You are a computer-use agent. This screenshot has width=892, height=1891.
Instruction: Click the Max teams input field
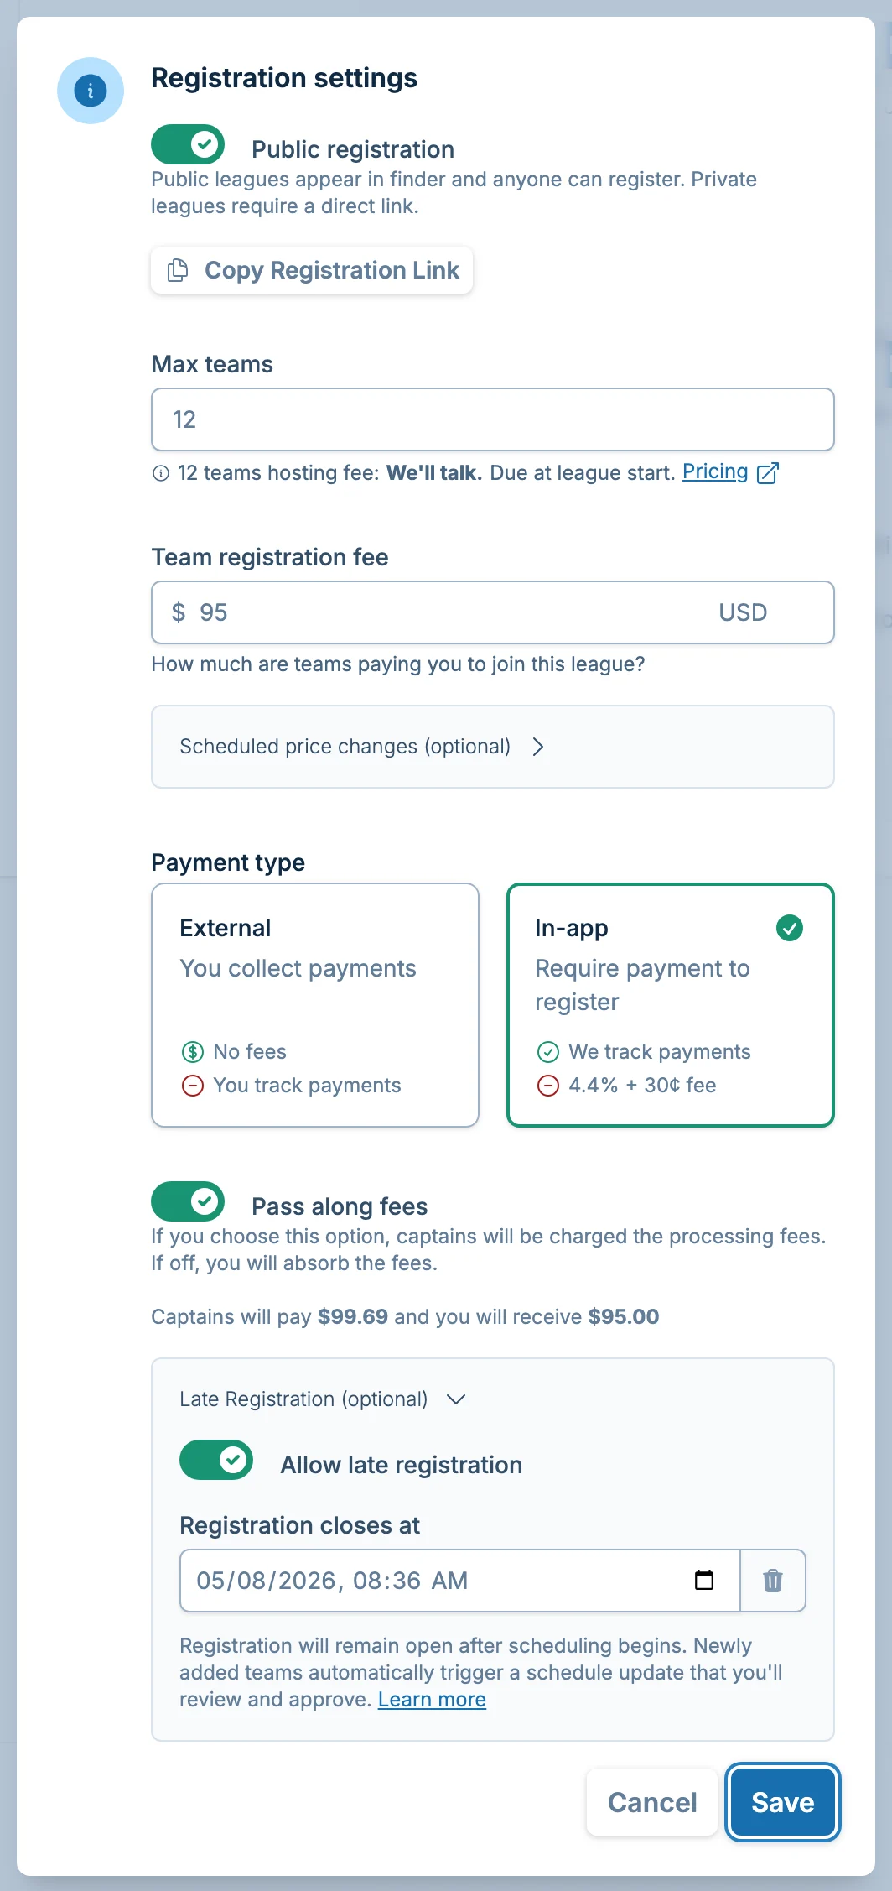coord(492,419)
